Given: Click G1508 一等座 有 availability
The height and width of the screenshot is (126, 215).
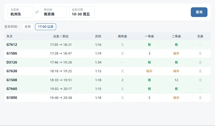Looking at the screenshot, I should coord(149,80).
